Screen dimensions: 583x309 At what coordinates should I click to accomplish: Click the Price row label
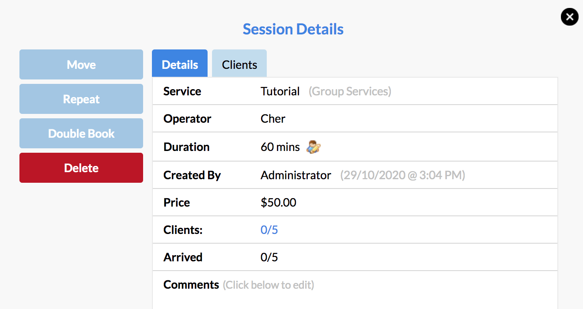[177, 203]
